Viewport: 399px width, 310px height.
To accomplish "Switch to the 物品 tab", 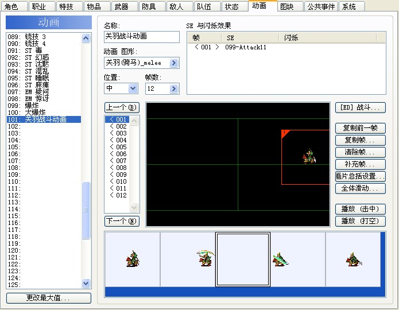I will pos(96,6).
